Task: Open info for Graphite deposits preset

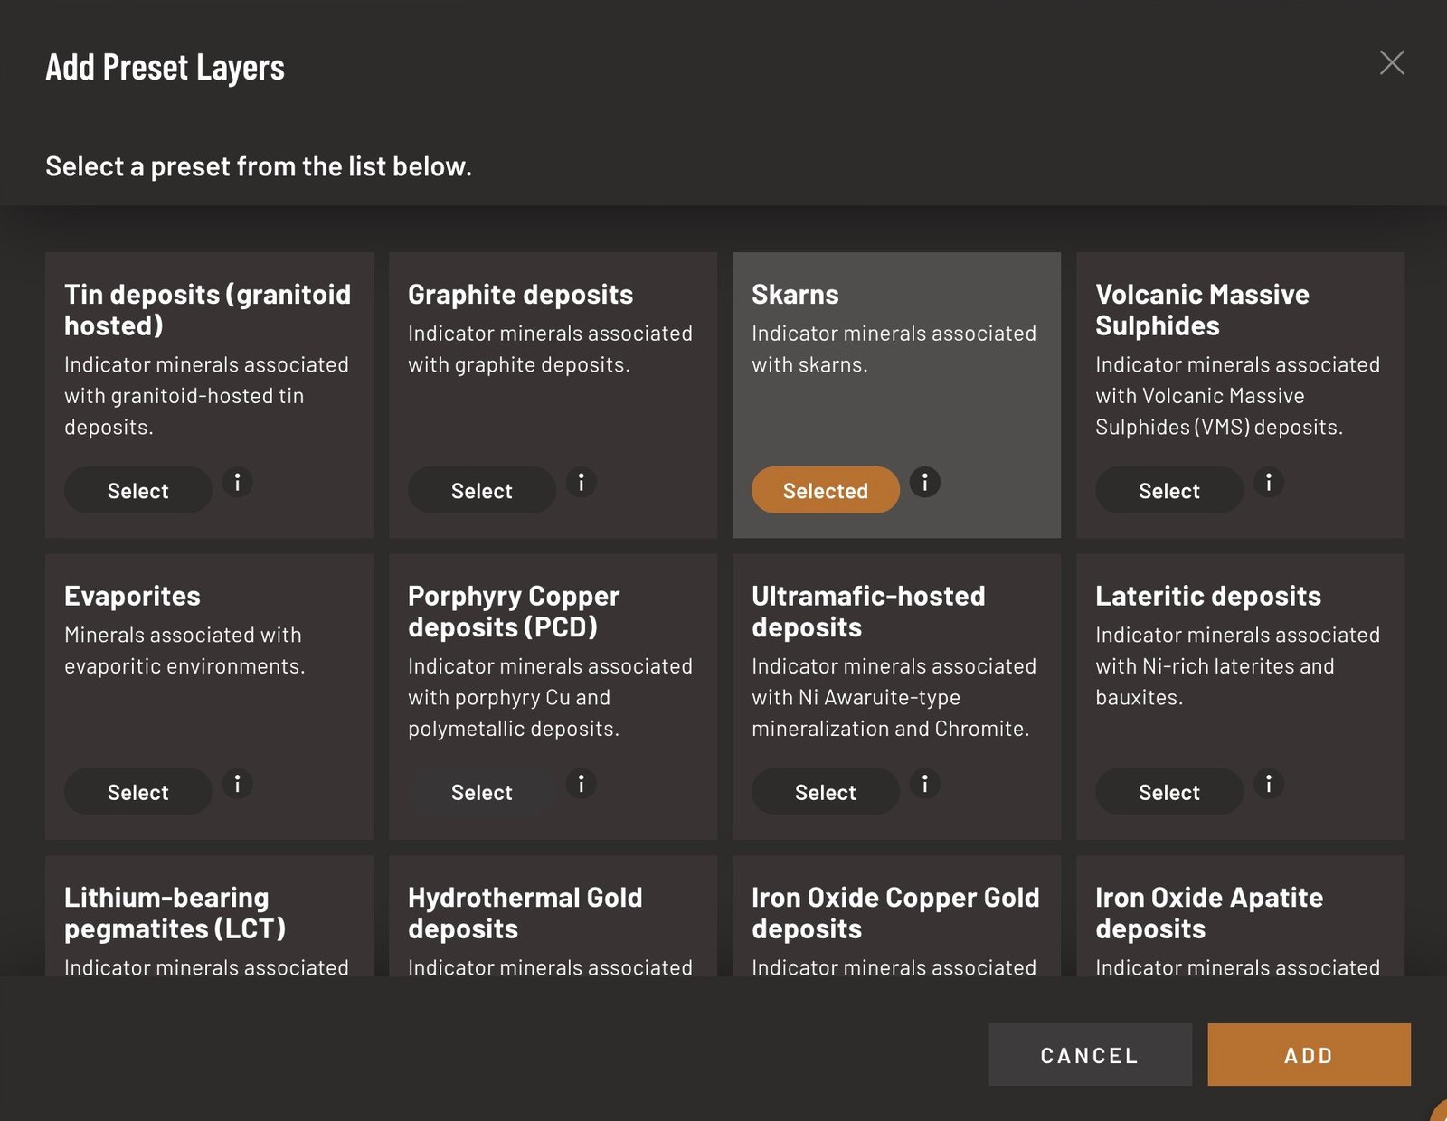Action: tap(582, 482)
